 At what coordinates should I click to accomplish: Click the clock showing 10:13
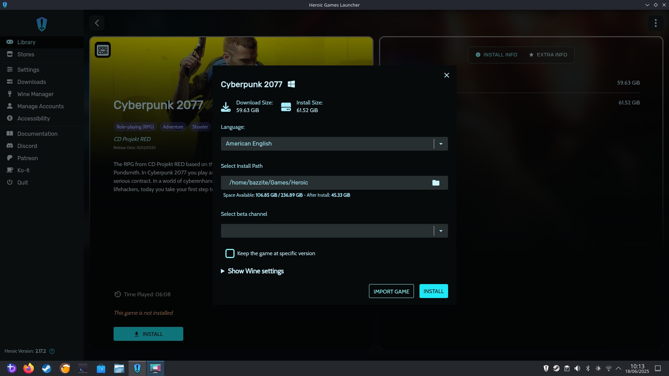tap(637, 368)
